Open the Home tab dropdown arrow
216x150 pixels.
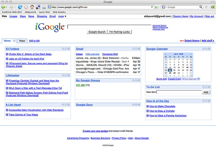point(14,41)
